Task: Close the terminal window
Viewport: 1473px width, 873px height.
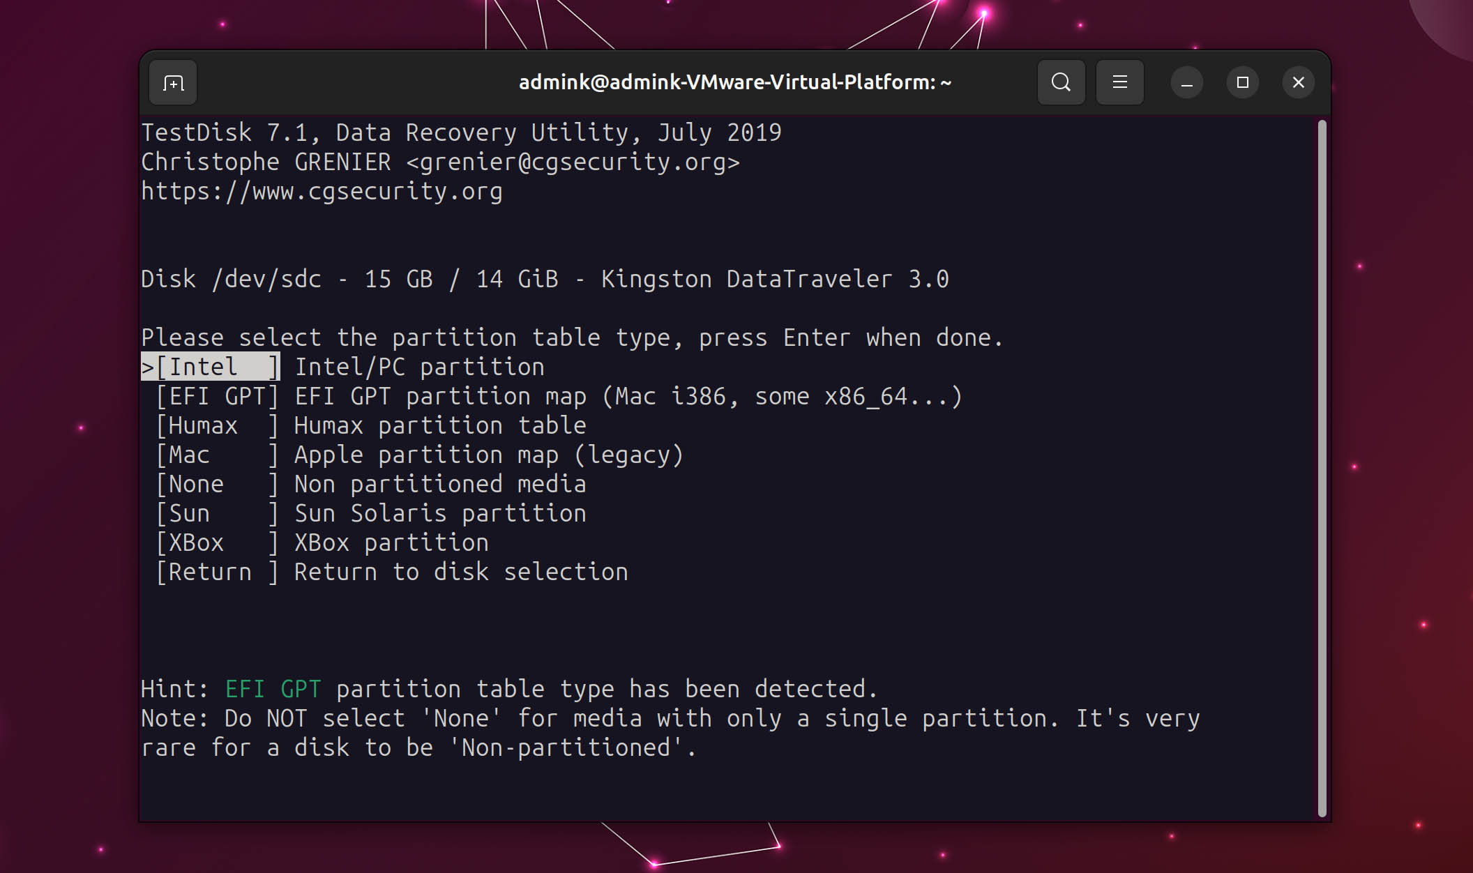Action: 1298,82
